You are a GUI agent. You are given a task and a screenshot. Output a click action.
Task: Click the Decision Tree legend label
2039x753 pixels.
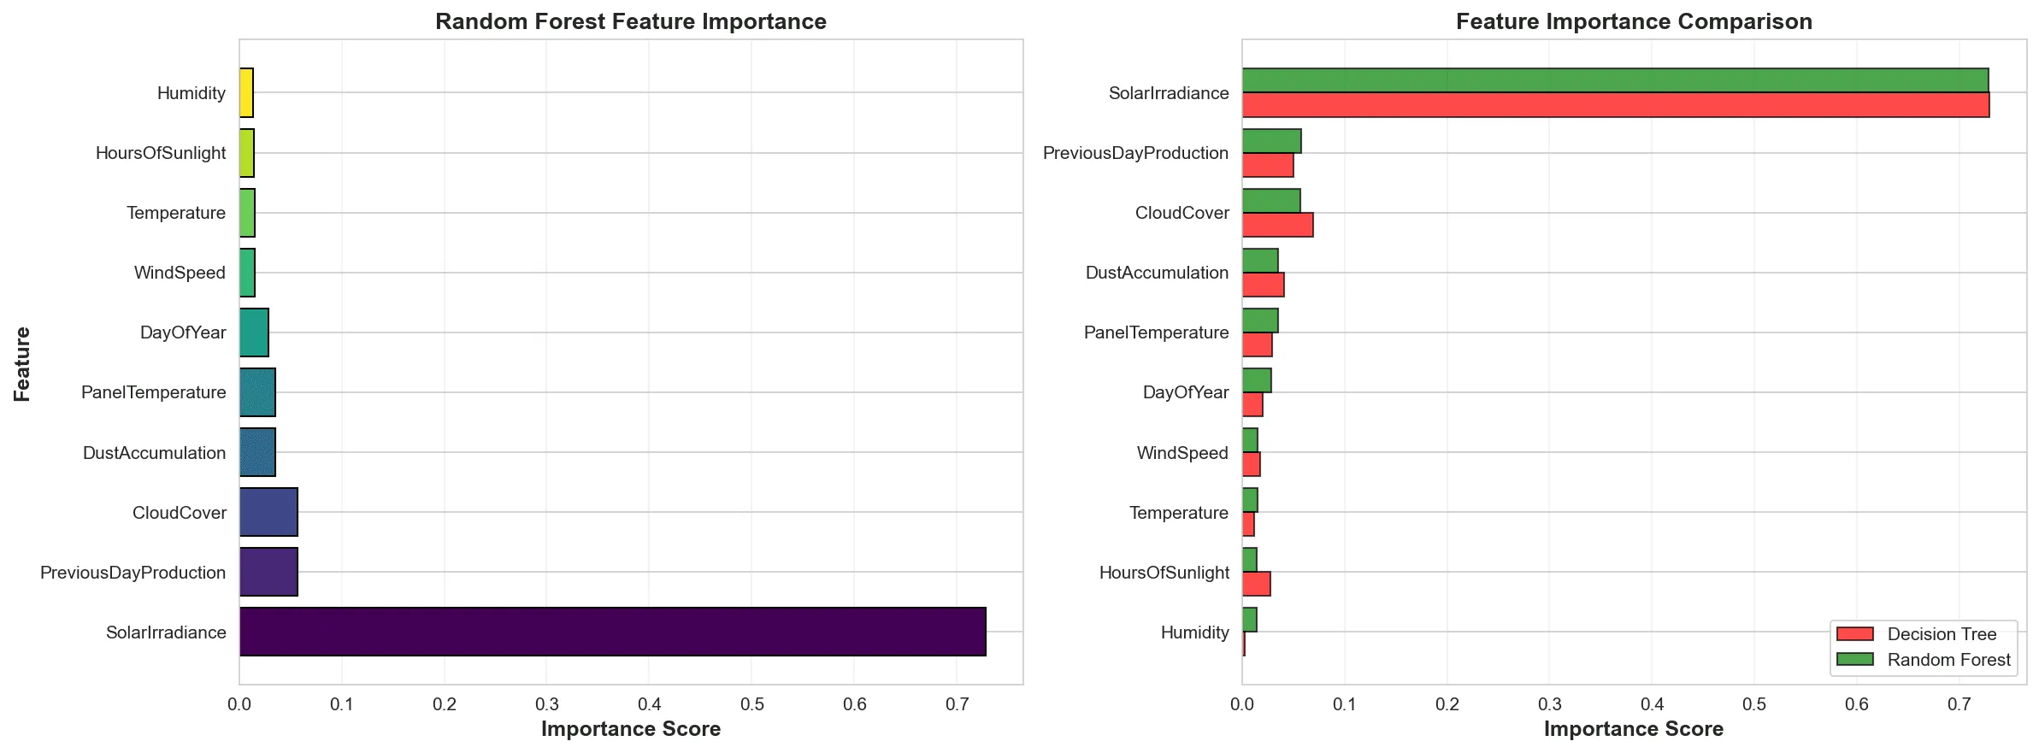point(1942,634)
